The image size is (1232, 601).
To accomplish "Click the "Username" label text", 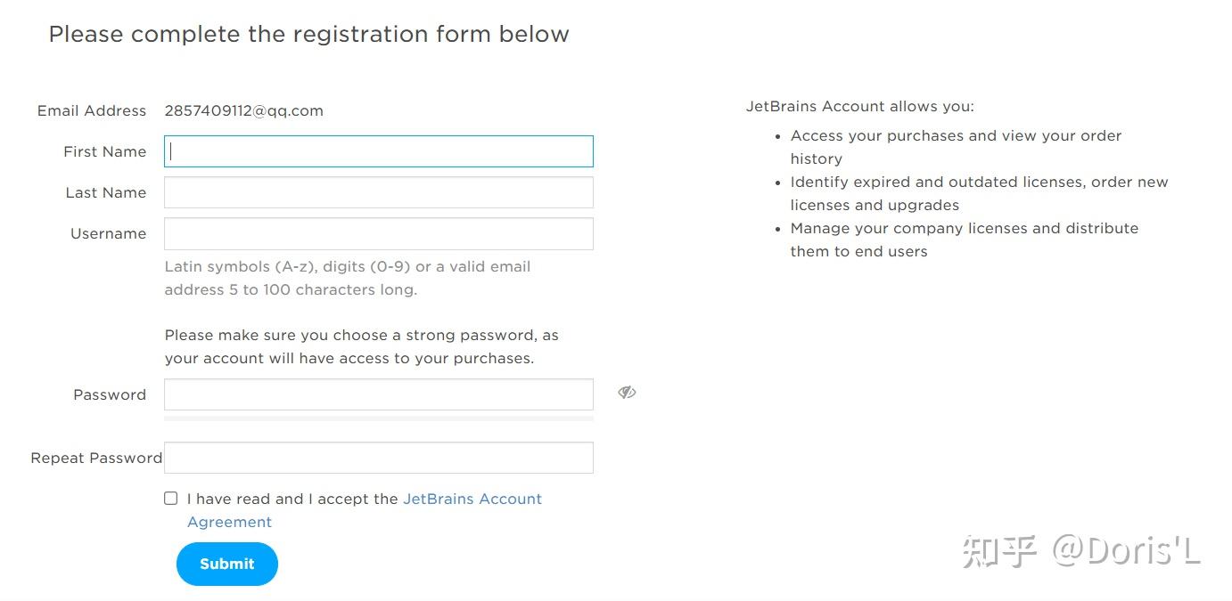I will (x=108, y=234).
